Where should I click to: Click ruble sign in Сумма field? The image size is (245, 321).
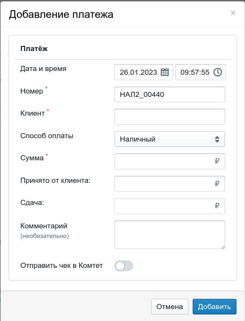(x=217, y=161)
